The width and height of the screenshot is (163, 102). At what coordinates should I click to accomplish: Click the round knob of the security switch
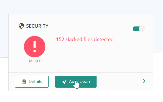(142, 29)
